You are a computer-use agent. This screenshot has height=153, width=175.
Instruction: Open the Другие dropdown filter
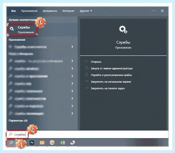click(86, 11)
